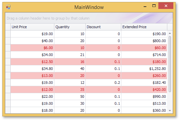The image size is (180, 121).
Task: Click the $6.00 unit price cell
Action: (x=32, y=48)
